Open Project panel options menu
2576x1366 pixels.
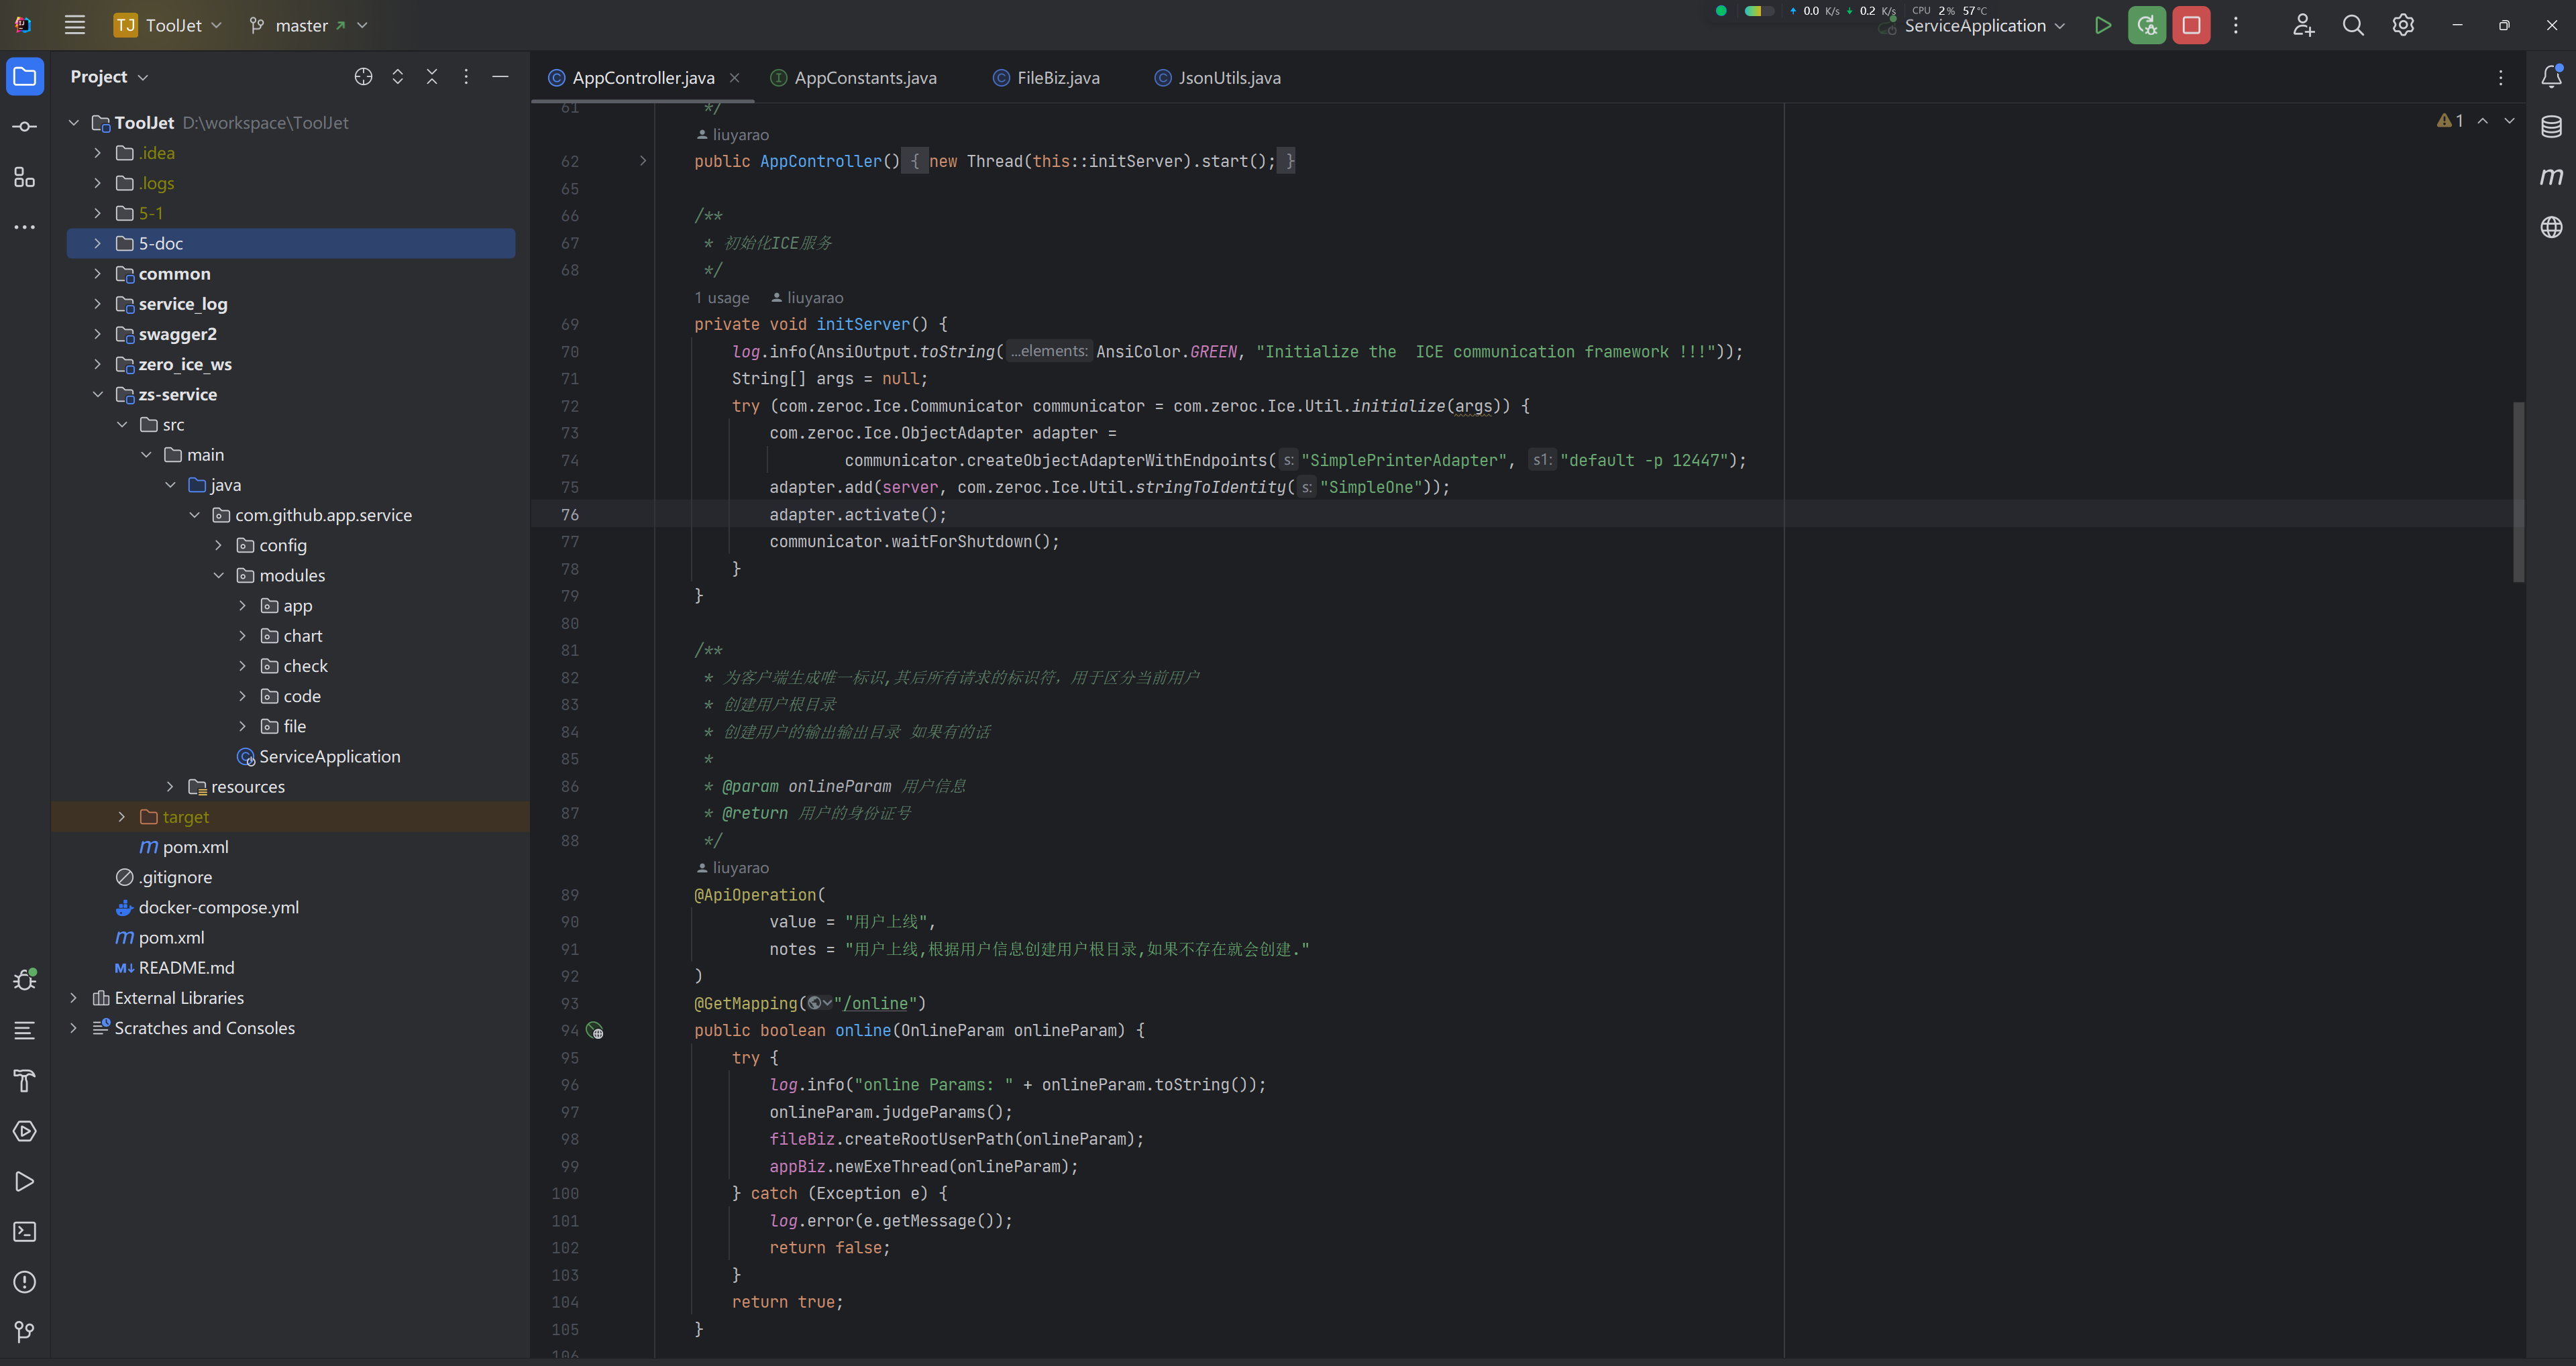pyautogui.click(x=466, y=77)
